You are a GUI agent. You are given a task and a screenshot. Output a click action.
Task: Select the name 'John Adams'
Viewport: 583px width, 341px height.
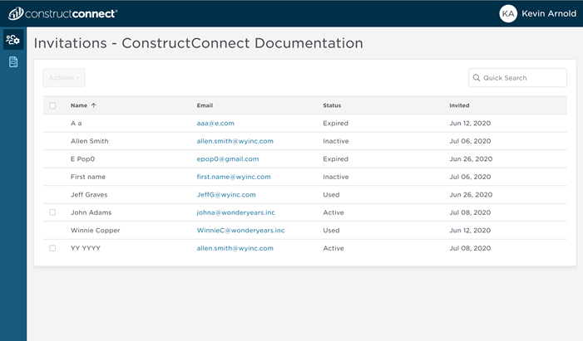[91, 212]
